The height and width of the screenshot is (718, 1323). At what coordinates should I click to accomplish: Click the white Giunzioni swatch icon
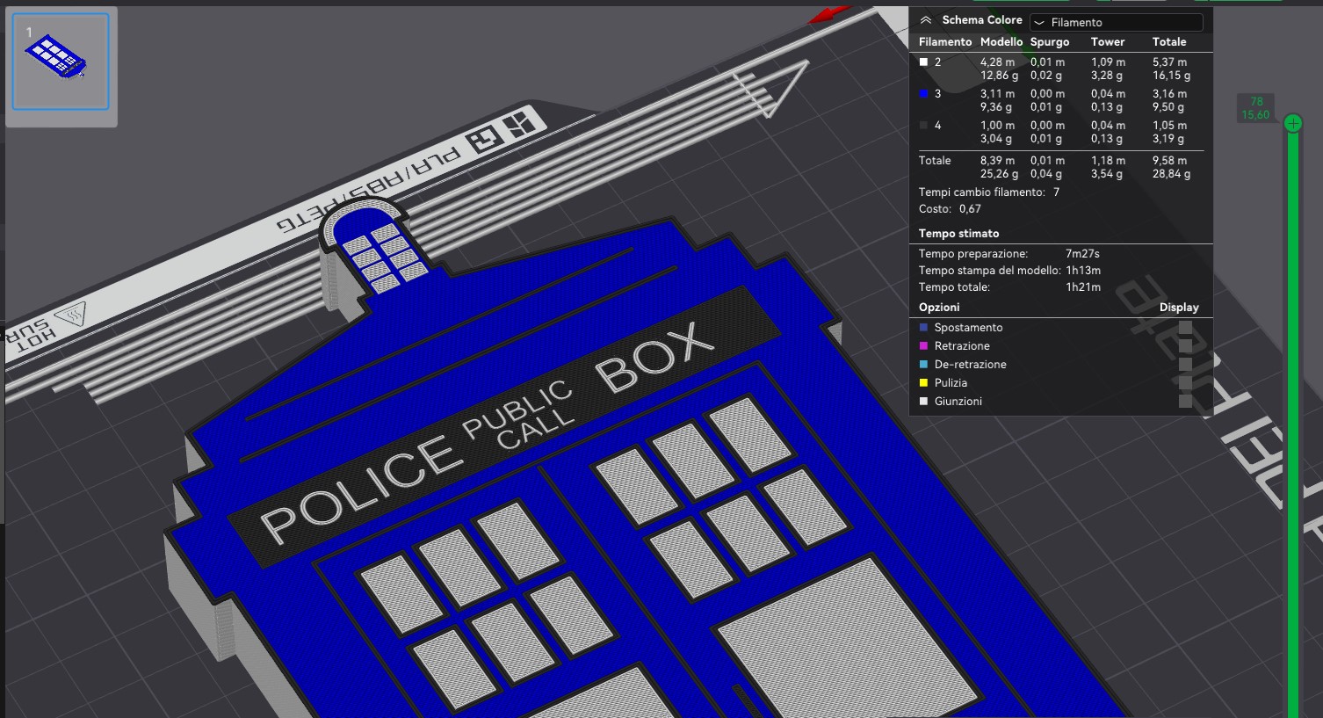click(923, 401)
